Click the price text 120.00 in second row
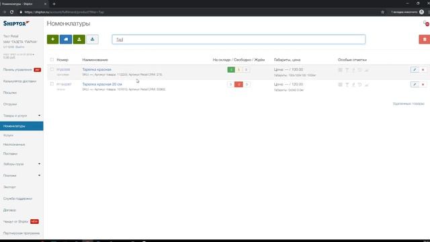430x242 pixels. (x=297, y=84)
